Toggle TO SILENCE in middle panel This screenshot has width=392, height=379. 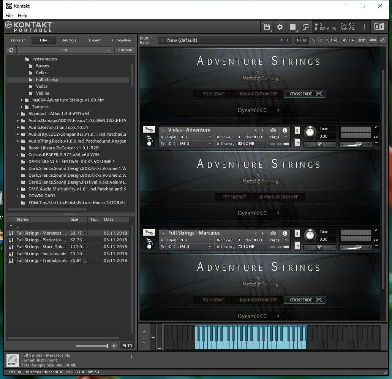tap(235, 197)
